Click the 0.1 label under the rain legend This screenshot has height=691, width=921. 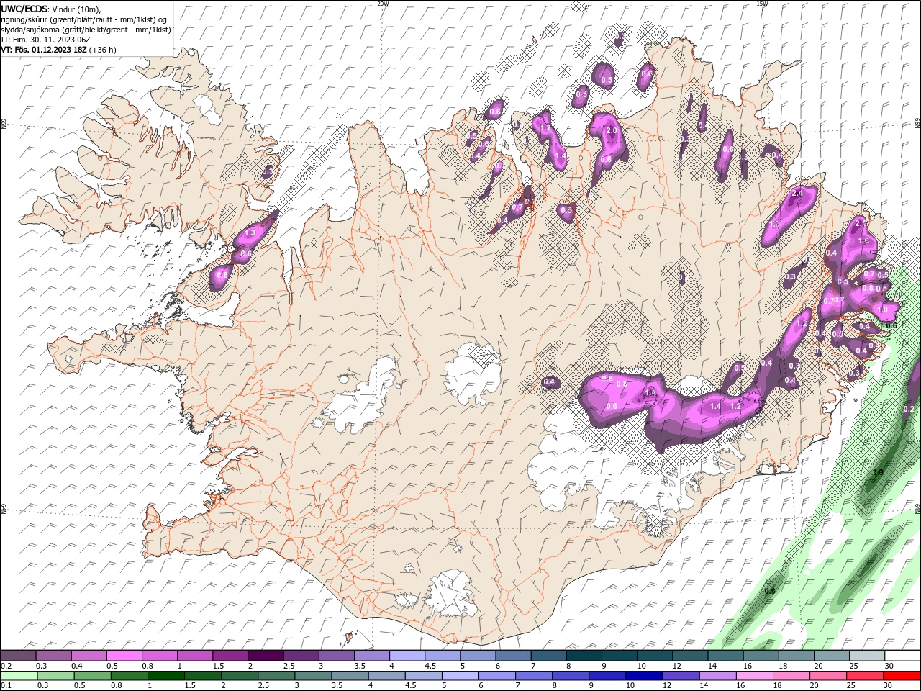(x=5, y=685)
